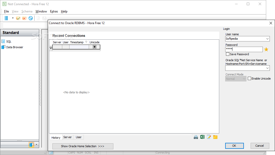Click the filter funnel icon in grid row
The width and height of the screenshot is (275, 155).
(x=51, y=48)
